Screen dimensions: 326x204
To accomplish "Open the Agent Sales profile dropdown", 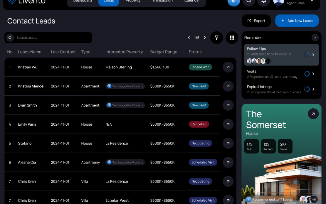I will [x=312, y=1].
